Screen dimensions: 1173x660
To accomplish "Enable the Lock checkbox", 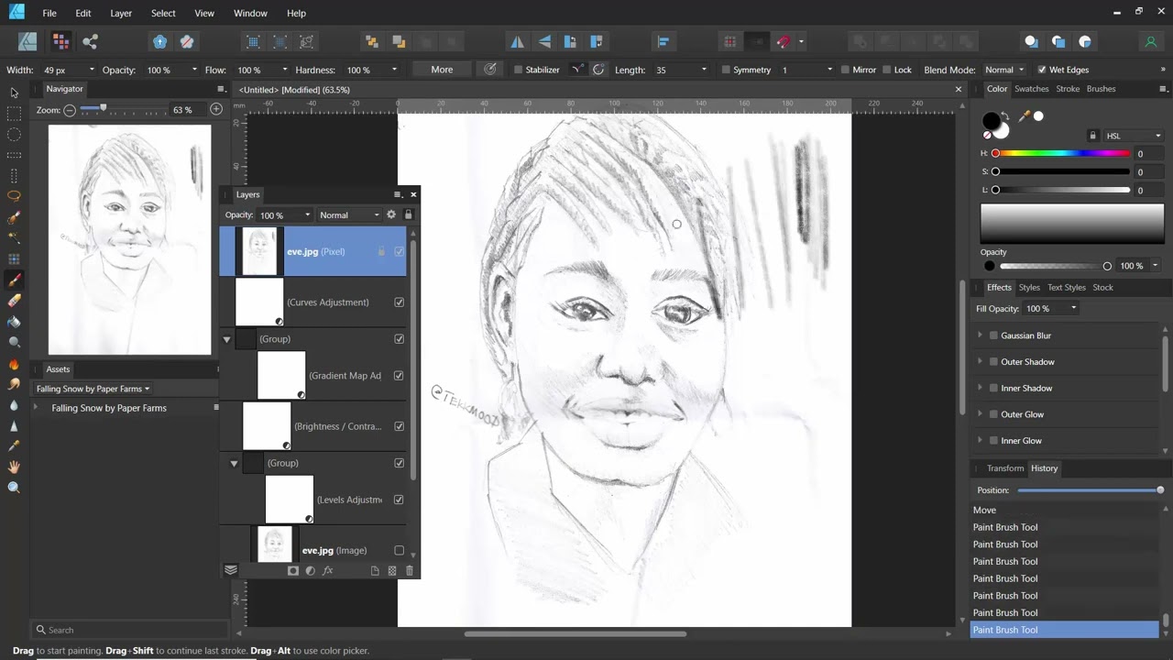I will click(x=886, y=70).
